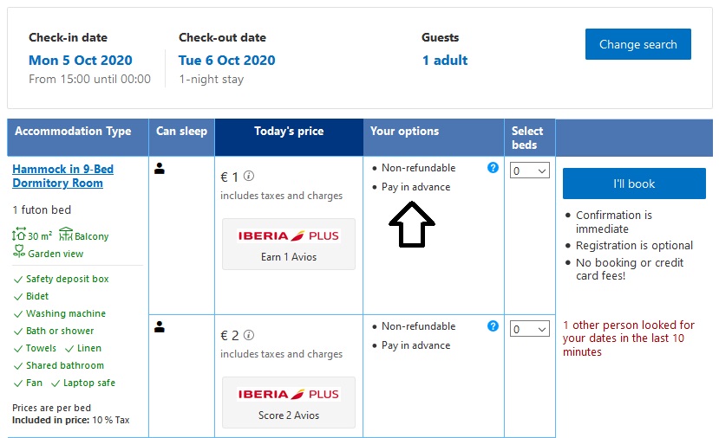The image size is (719, 438).
Task: Click the check-in date Mon 5 Oct 2020
Action: (81, 61)
